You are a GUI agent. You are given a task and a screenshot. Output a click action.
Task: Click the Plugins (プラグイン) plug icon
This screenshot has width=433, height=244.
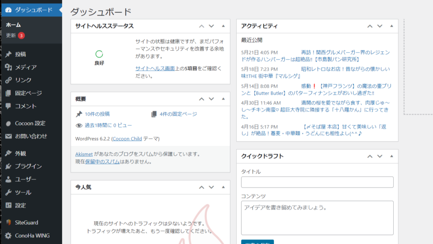point(8,166)
